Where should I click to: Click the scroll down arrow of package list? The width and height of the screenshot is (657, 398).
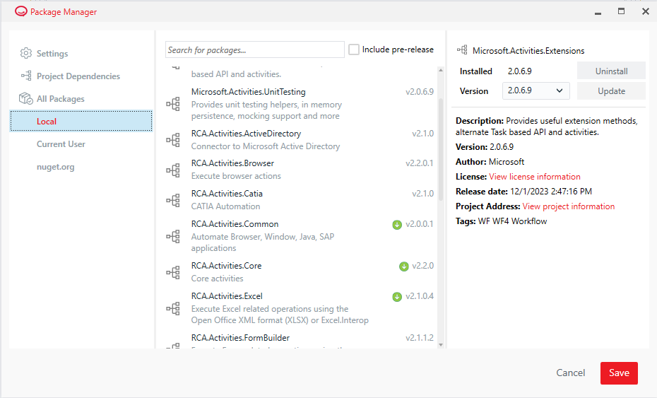441,345
